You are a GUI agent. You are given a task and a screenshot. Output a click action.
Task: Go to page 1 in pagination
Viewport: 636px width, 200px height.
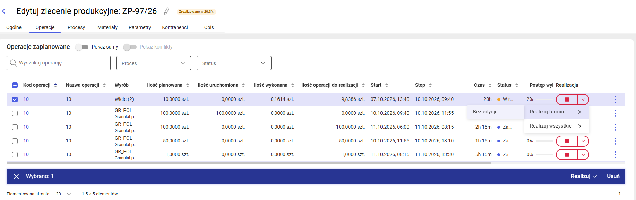[x=620, y=194]
